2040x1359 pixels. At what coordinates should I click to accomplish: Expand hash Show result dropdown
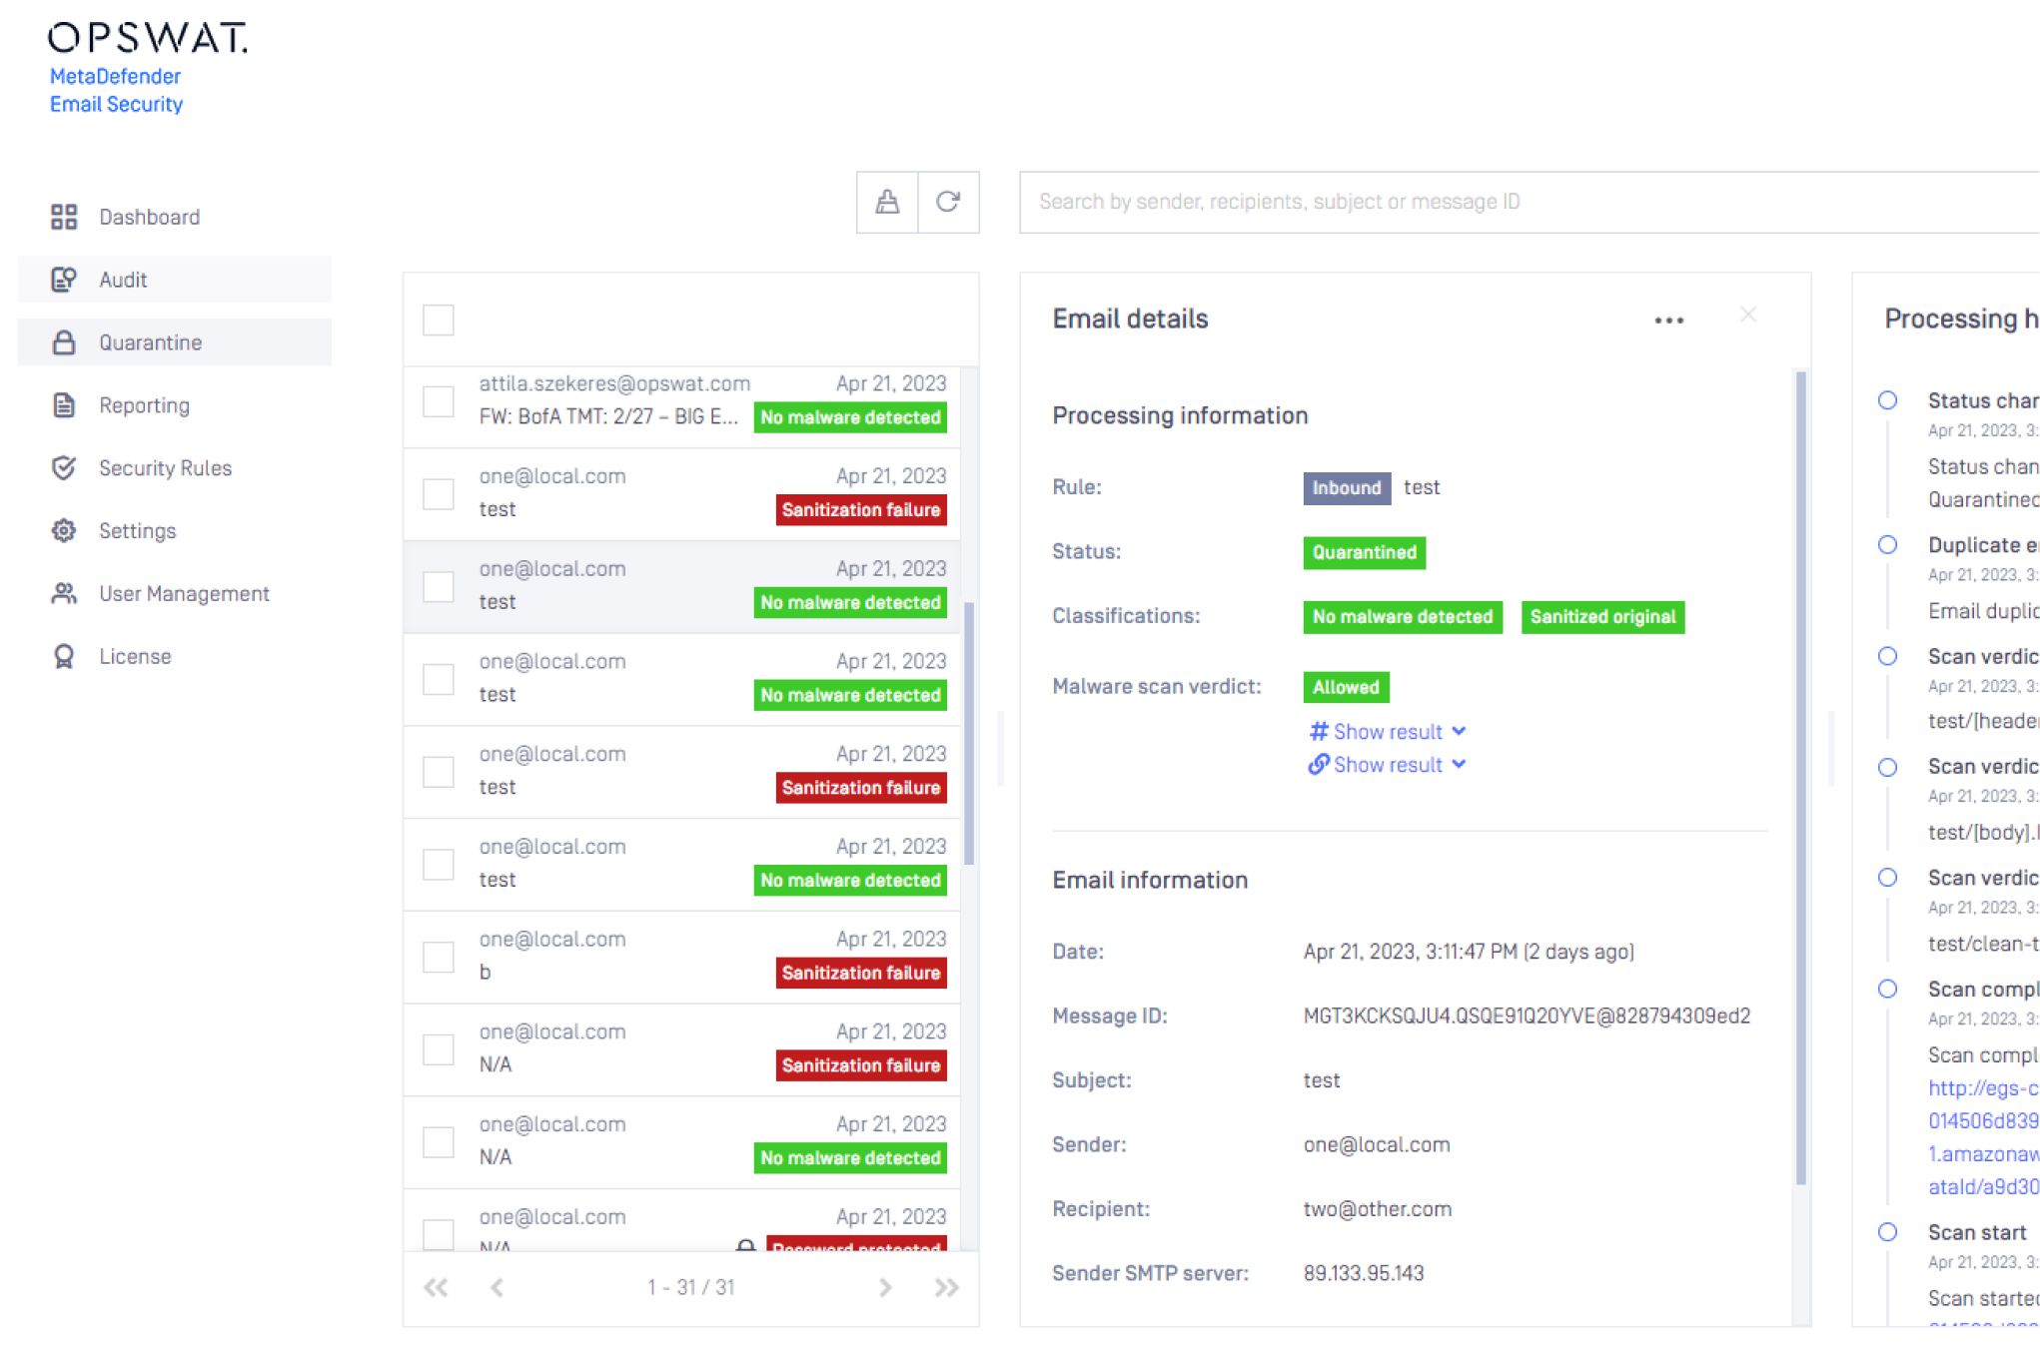(x=1388, y=732)
